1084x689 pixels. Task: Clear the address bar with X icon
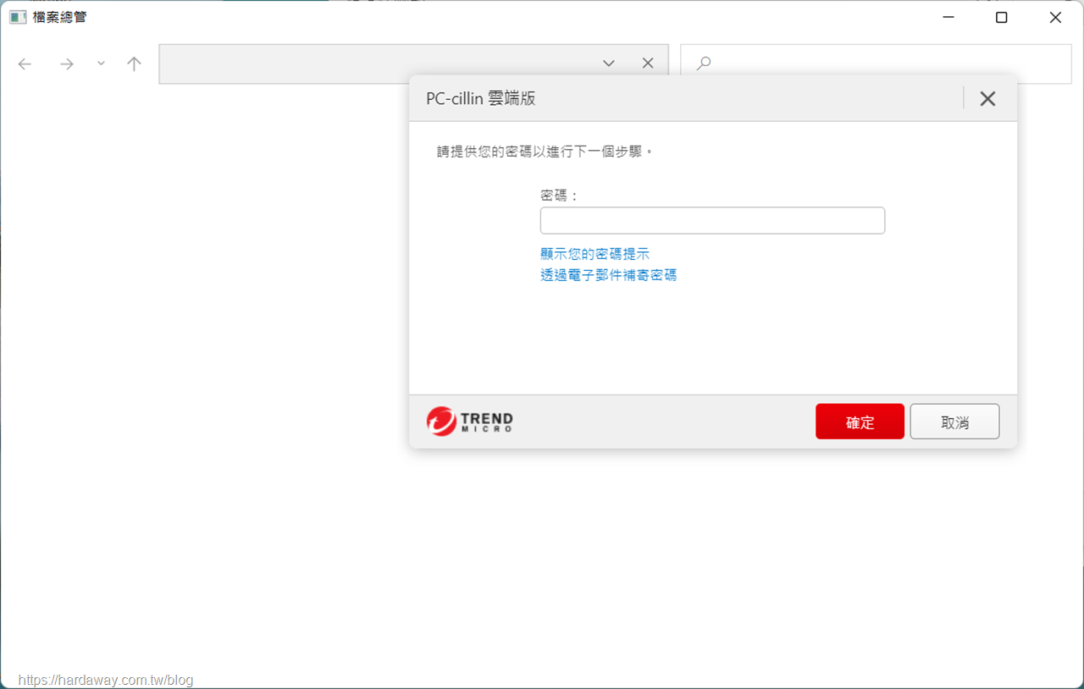pos(648,63)
